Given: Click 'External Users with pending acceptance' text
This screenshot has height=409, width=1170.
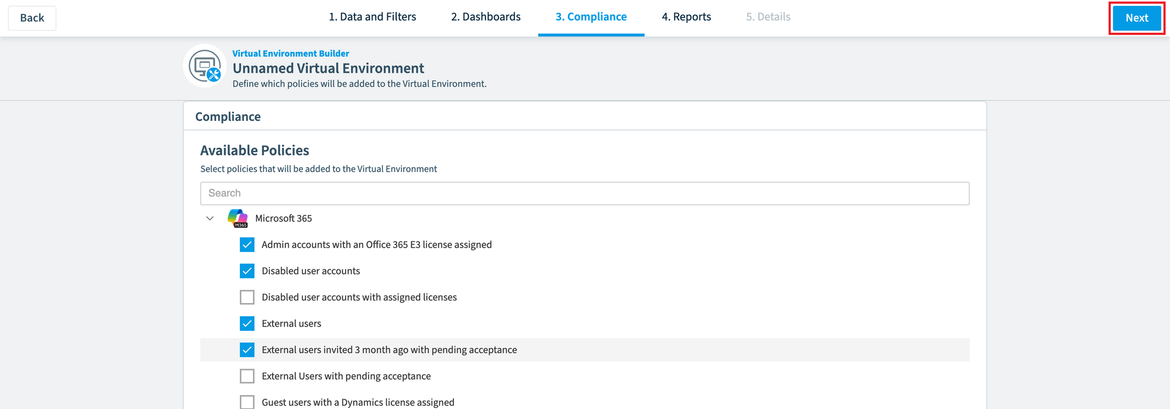Looking at the screenshot, I should 346,376.
